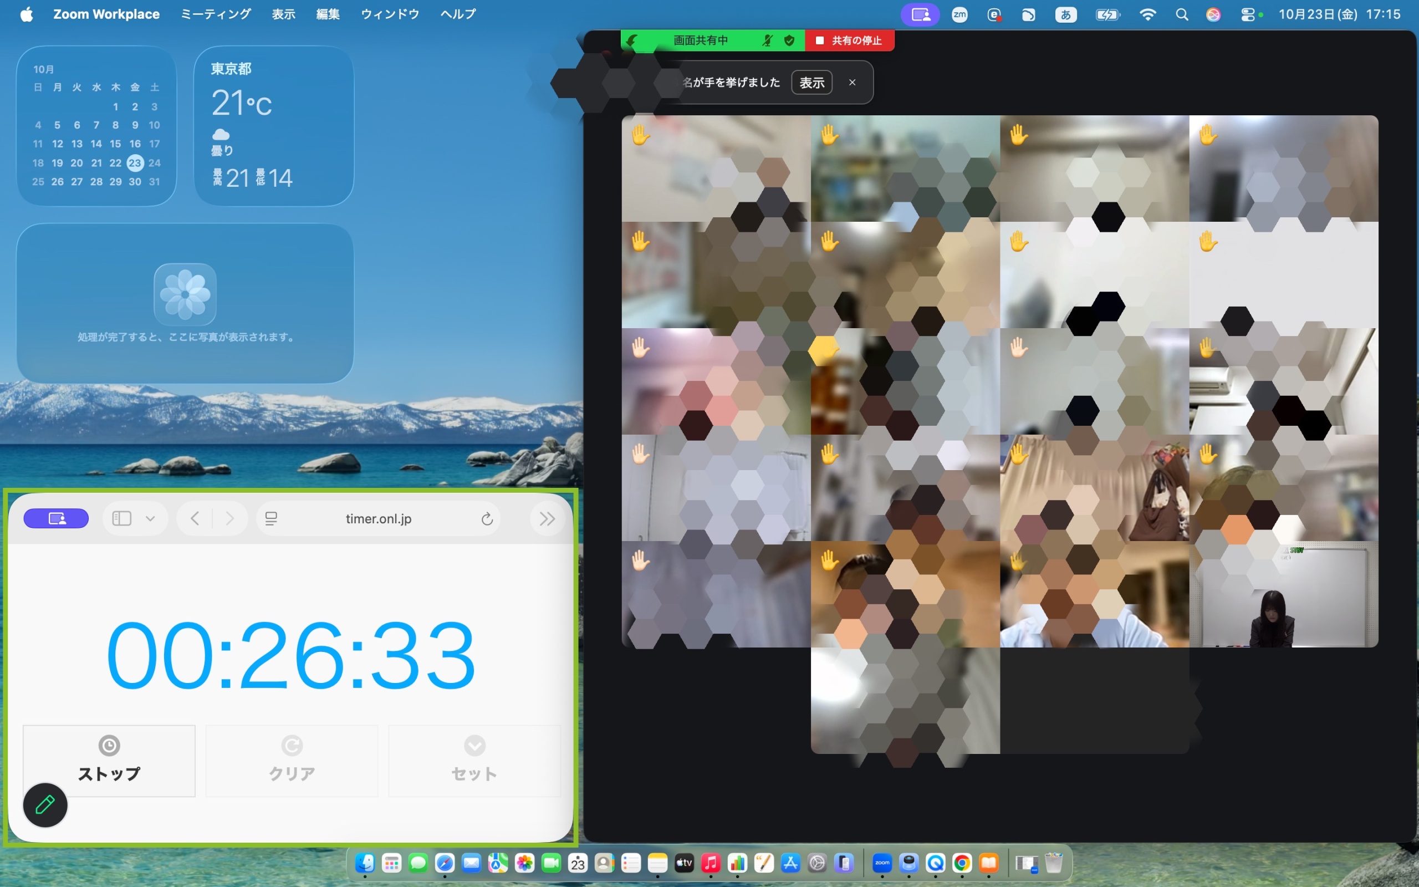Open the ミーティング menu
Viewport: 1419px width, 887px height.
[216, 14]
